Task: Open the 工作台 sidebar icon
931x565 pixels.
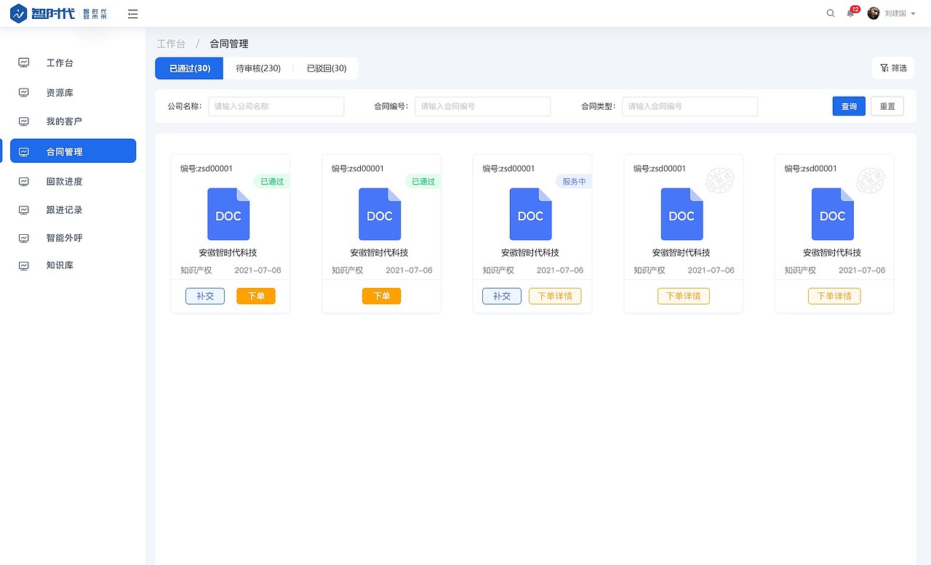Action: coord(23,63)
